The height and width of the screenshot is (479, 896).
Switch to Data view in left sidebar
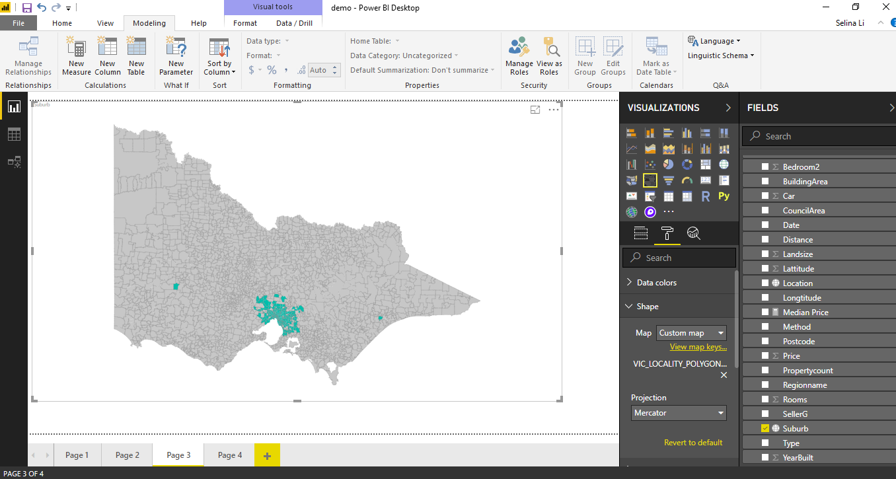point(13,134)
